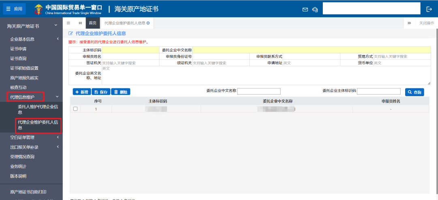
Task: Tick the checkbox for row 1
Action: tap(75, 109)
